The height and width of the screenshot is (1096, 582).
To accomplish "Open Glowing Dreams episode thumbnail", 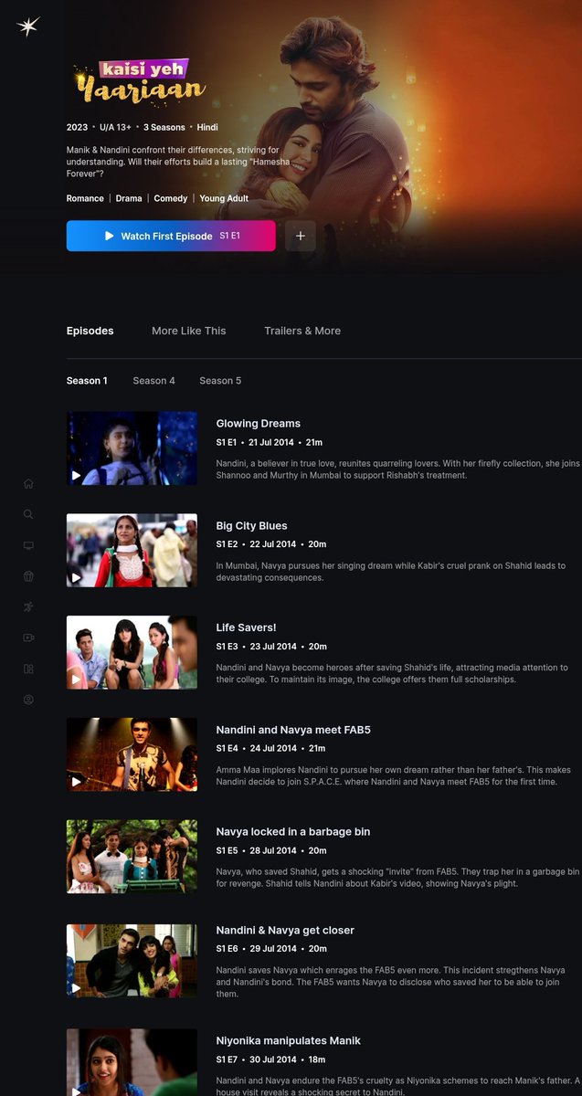I will point(132,448).
